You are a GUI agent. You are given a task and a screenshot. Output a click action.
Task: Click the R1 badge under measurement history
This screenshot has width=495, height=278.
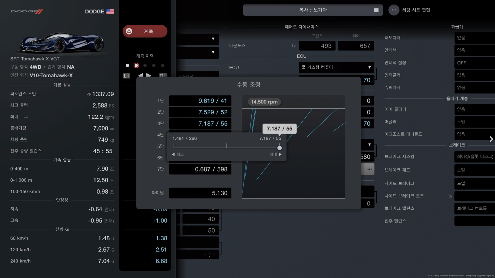click(163, 76)
